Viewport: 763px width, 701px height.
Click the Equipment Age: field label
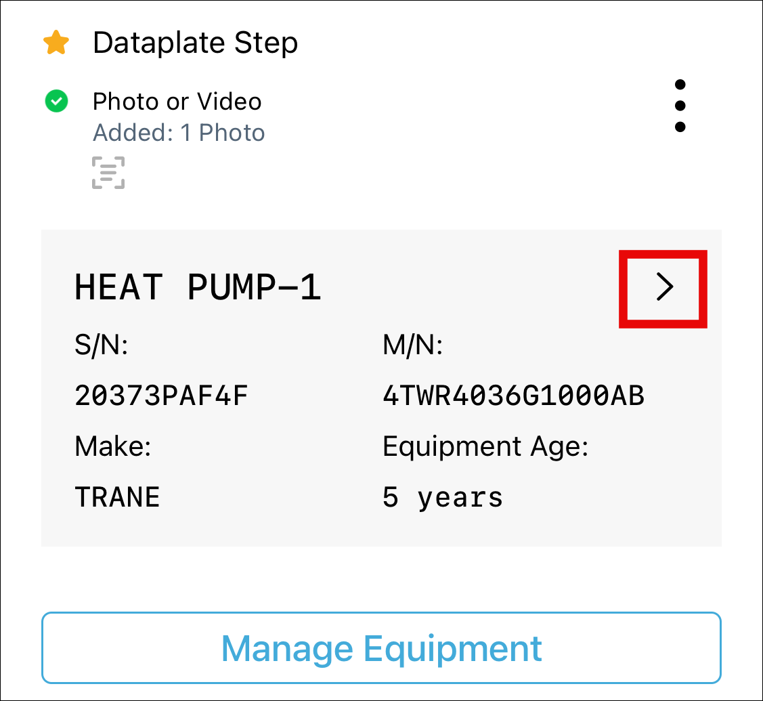pyautogui.click(x=485, y=446)
